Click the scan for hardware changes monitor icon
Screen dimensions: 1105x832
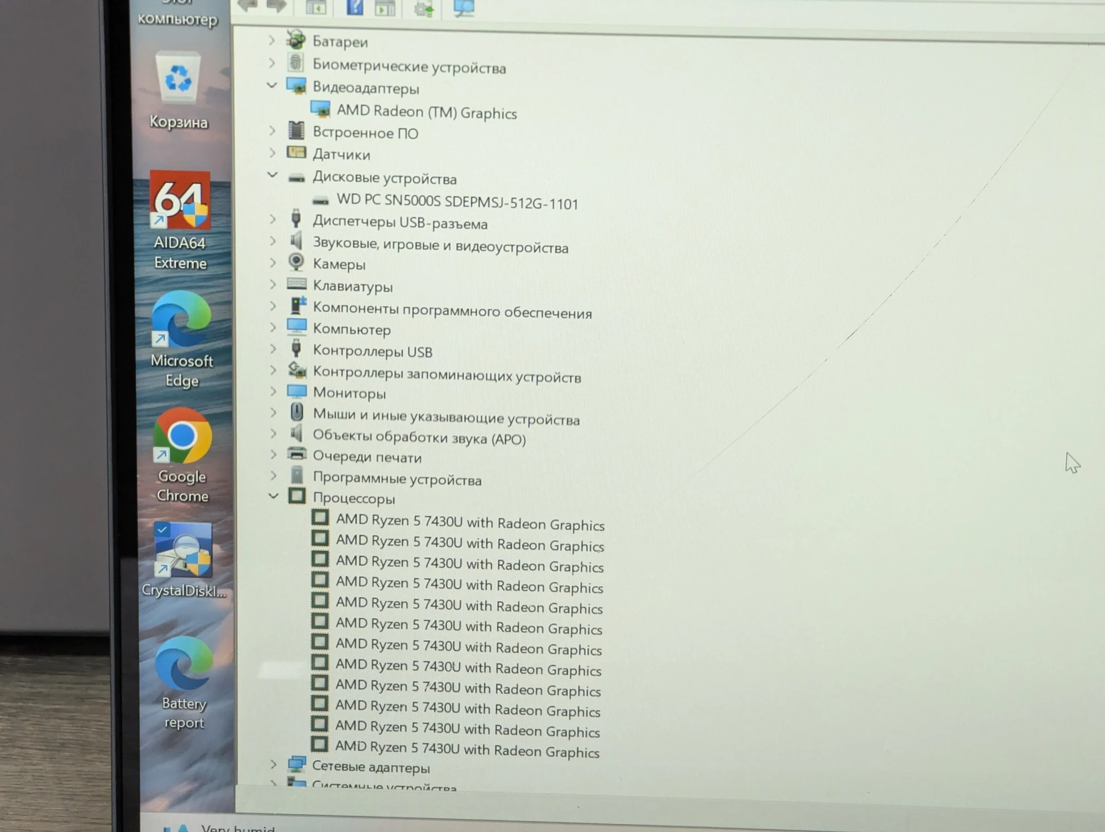click(x=464, y=8)
